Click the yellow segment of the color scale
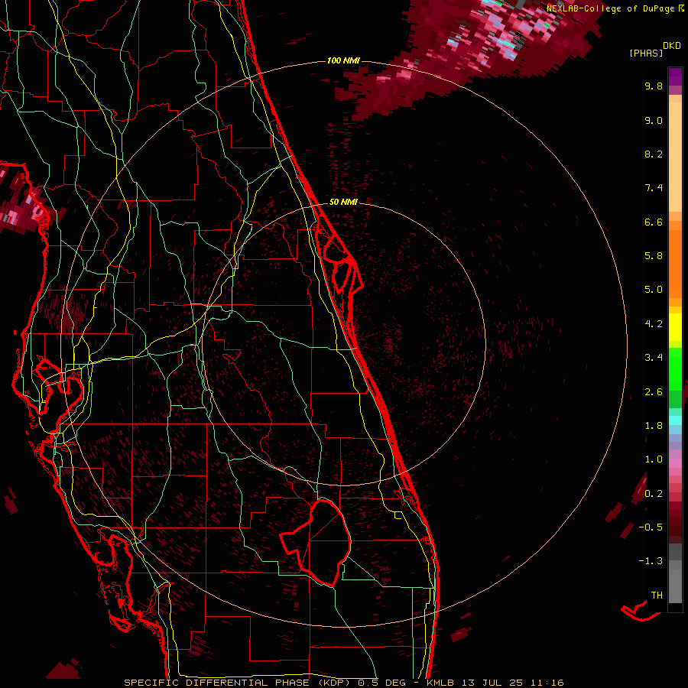688x688 pixels. click(x=675, y=327)
